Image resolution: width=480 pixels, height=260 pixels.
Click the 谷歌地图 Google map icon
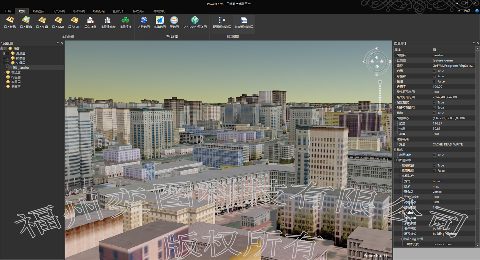[x=144, y=20]
